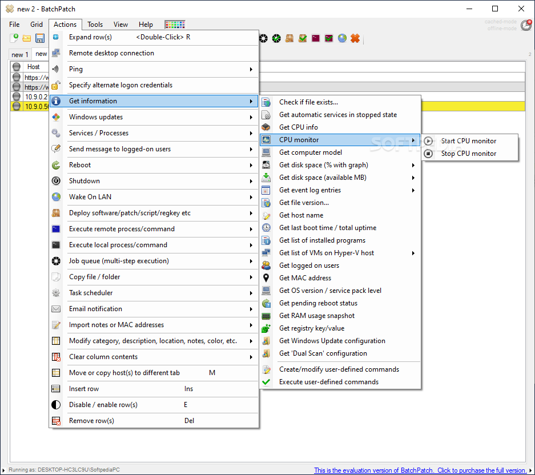Viewport: 535px width, 475px height.
Task: Click the Get information blue info icon
Action: [56, 101]
